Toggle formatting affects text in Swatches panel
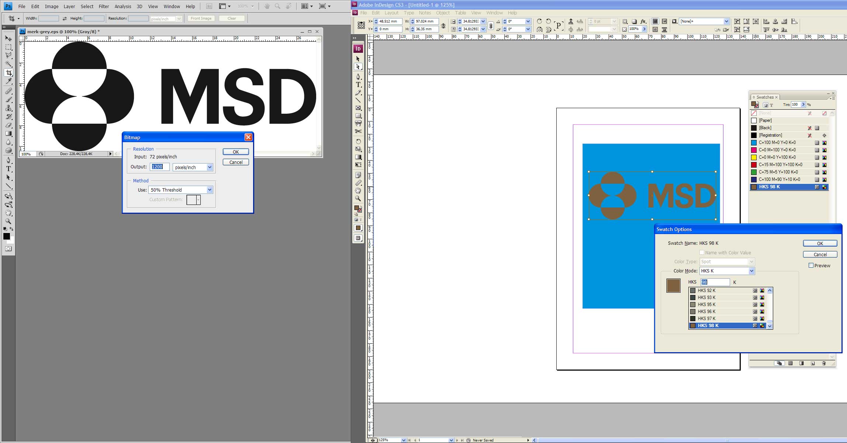The width and height of the screenshot is (847, 443). point(771,105)
